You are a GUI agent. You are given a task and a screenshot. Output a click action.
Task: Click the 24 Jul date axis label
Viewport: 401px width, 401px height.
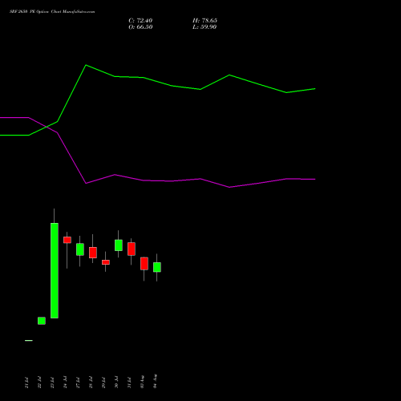pyautogui.click(x=65, y=383)
